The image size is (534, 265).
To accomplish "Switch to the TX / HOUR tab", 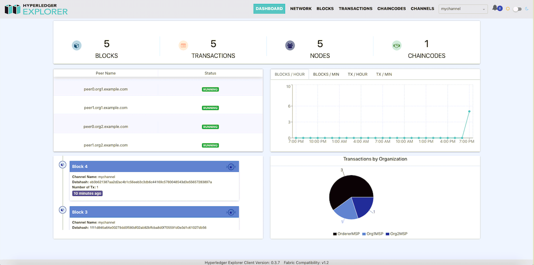I will pos(358,74).
